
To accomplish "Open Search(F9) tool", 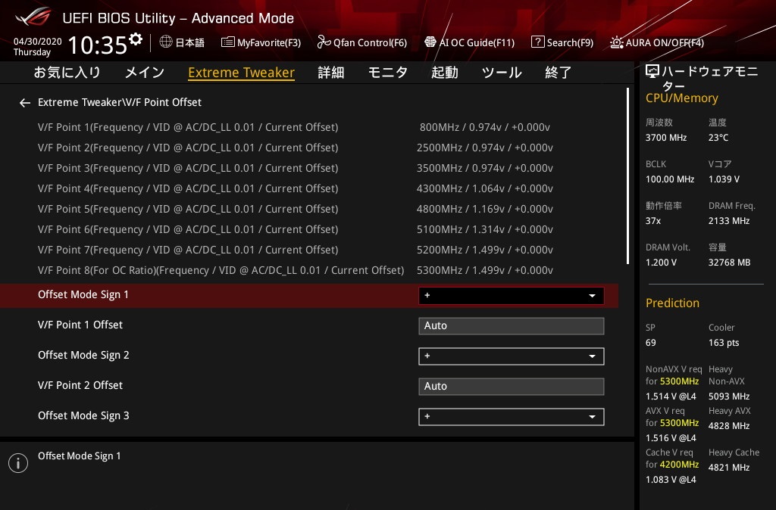I will [562, 42].
